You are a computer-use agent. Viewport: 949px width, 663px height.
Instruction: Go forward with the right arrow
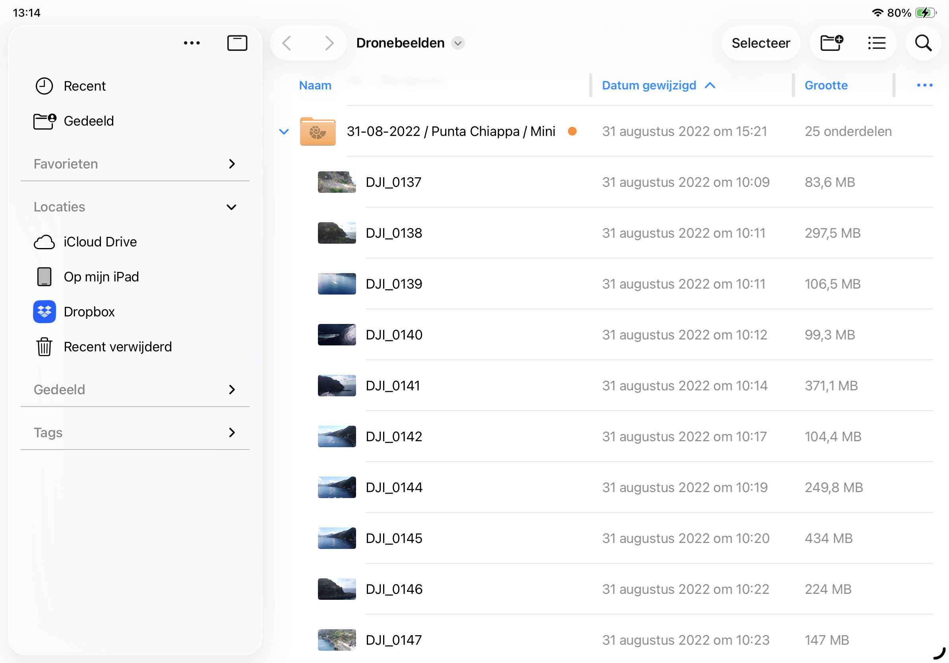[x=329, y=43]
